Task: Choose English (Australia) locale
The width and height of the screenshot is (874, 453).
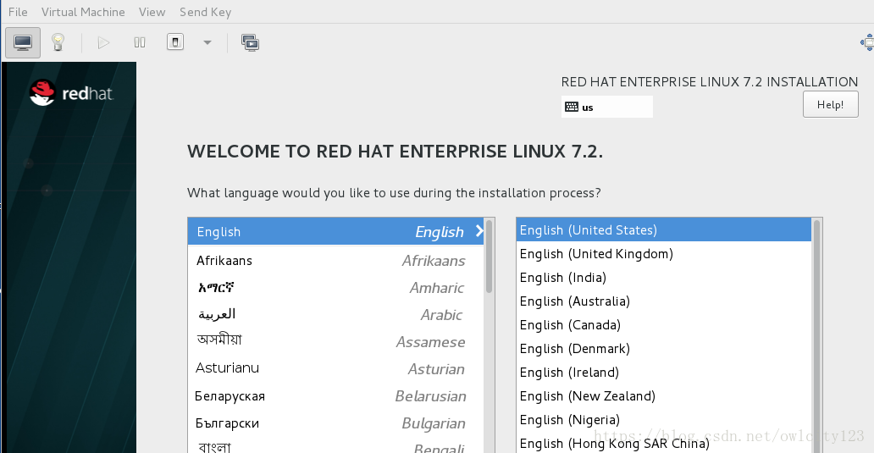Action: click(663, 301)
